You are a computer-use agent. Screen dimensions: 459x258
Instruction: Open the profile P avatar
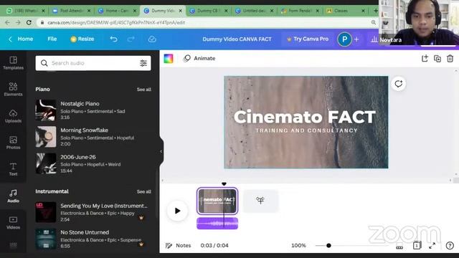tap(344, 39)
